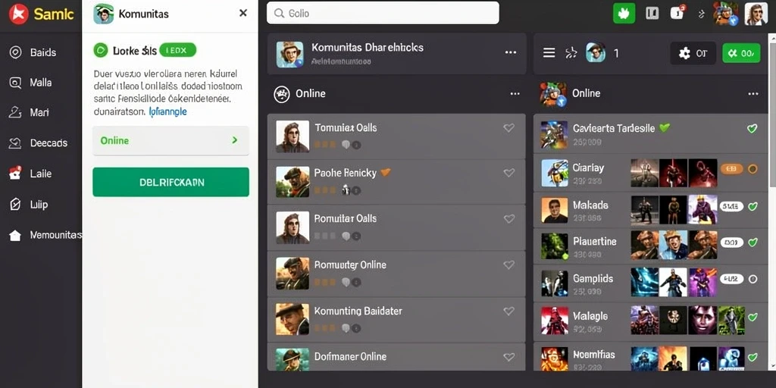776x388 pixels.
Task: Close the Komunitas panel
Action: tap(243, 14)
